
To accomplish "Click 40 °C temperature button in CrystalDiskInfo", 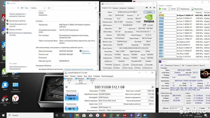I will 71,109.
